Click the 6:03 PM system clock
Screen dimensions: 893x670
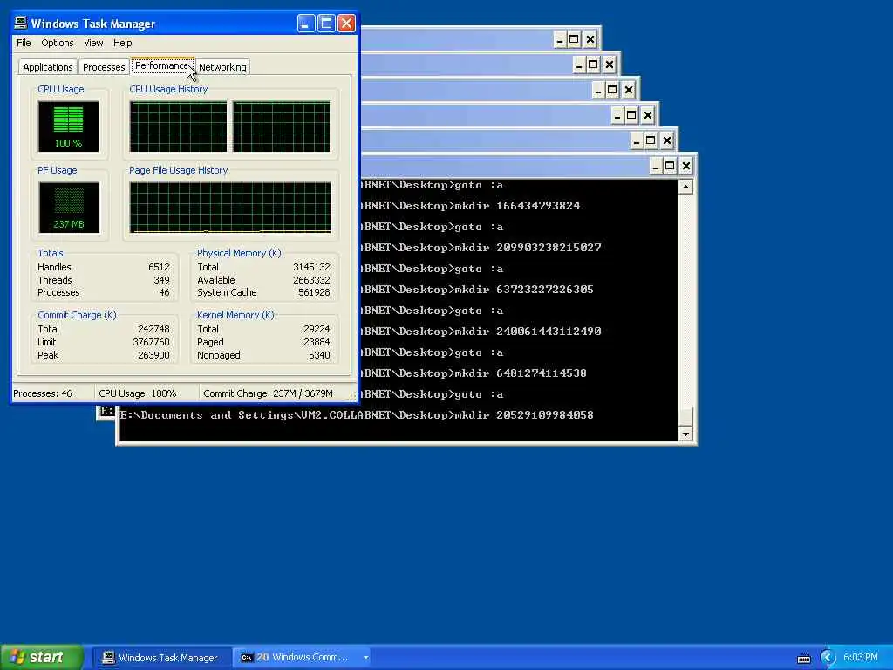pyautogui.click(x=861, y=658)
